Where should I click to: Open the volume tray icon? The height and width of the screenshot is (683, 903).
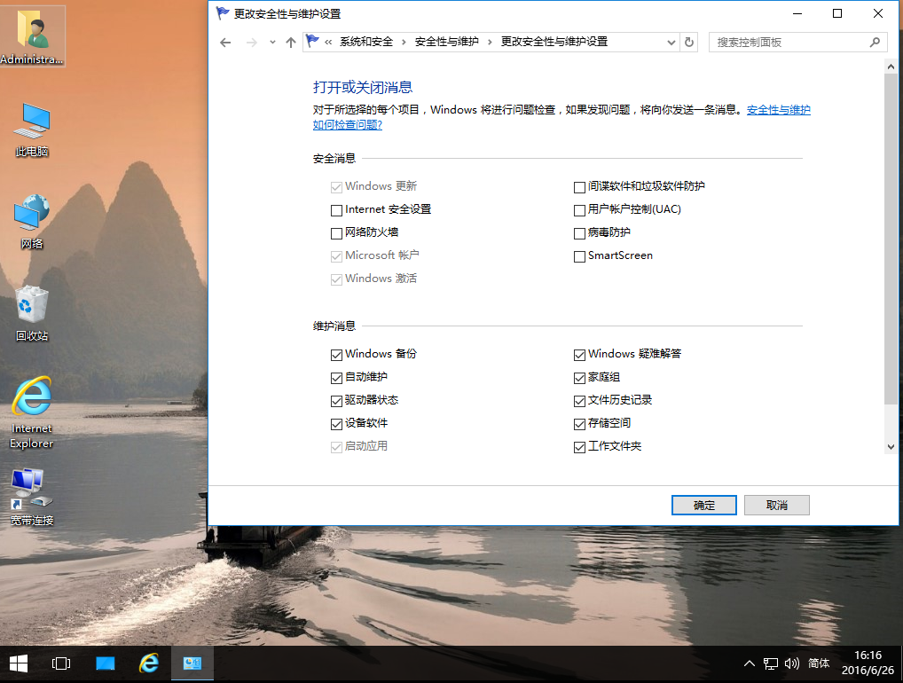[x=792, y=664]
